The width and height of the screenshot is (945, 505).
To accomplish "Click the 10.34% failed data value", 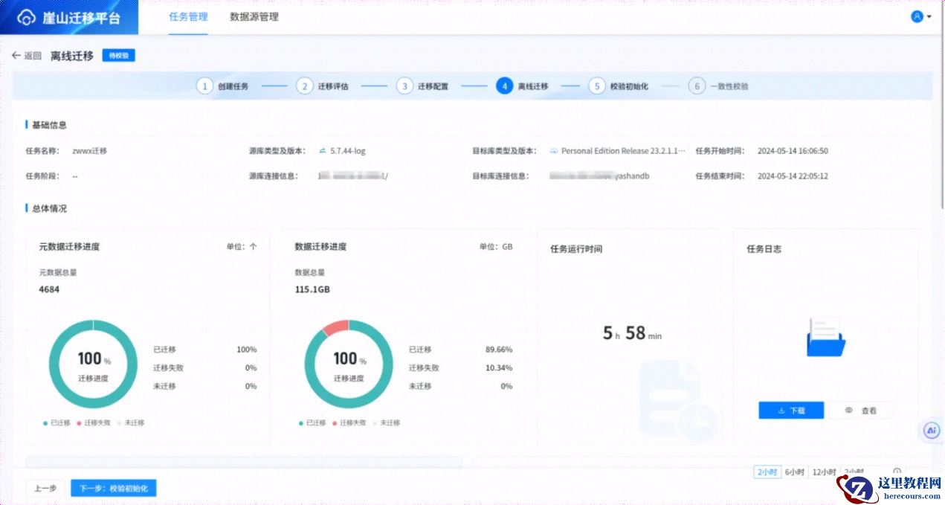I will coord(499,367).
